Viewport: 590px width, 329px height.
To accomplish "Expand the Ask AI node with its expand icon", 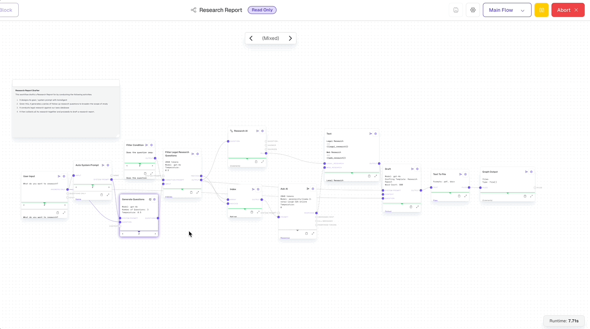I will pos(312,233).
